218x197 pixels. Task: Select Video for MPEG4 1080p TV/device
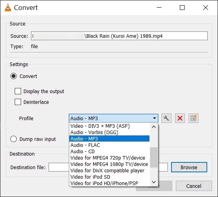click(x=109, y=164)
